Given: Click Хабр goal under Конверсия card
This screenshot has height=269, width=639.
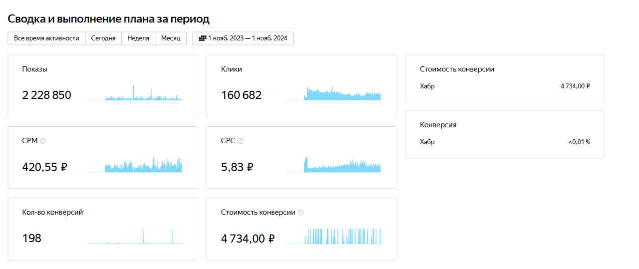Looking at the screenshot, I should click(x=427, y=142).
